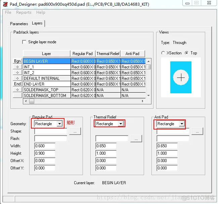The image size is (218, 204).
Task: Click the Regular Pad shape browse button
Action: (x=75, y=131)
